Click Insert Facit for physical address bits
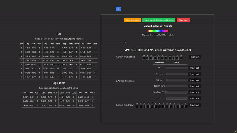This screenshot has width=237, height=133. pyautogui.click(x=195, y=105)
